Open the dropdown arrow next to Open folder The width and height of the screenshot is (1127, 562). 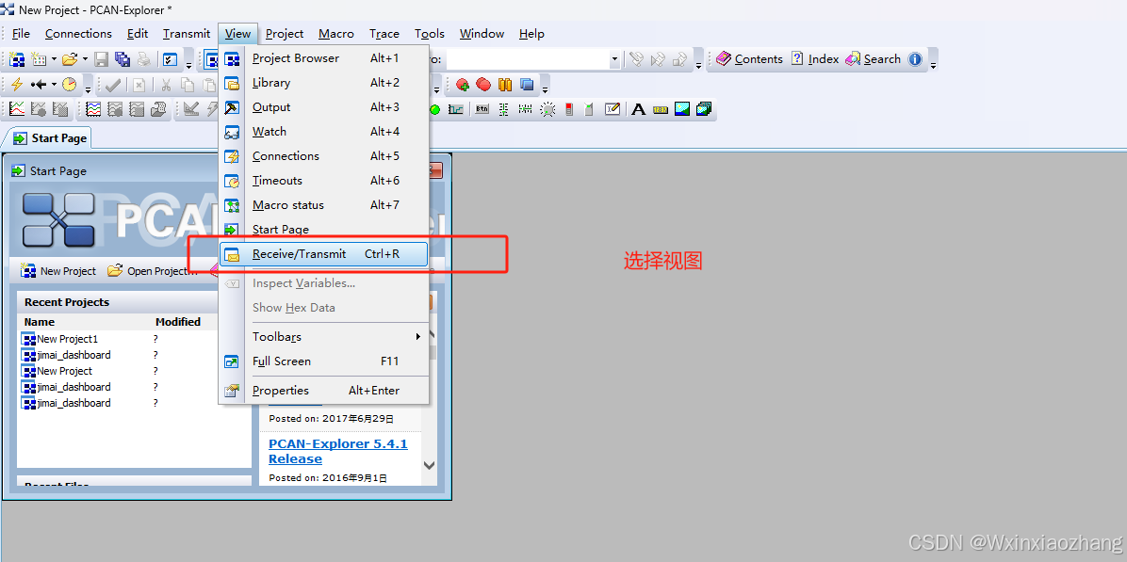coord(85,59)
